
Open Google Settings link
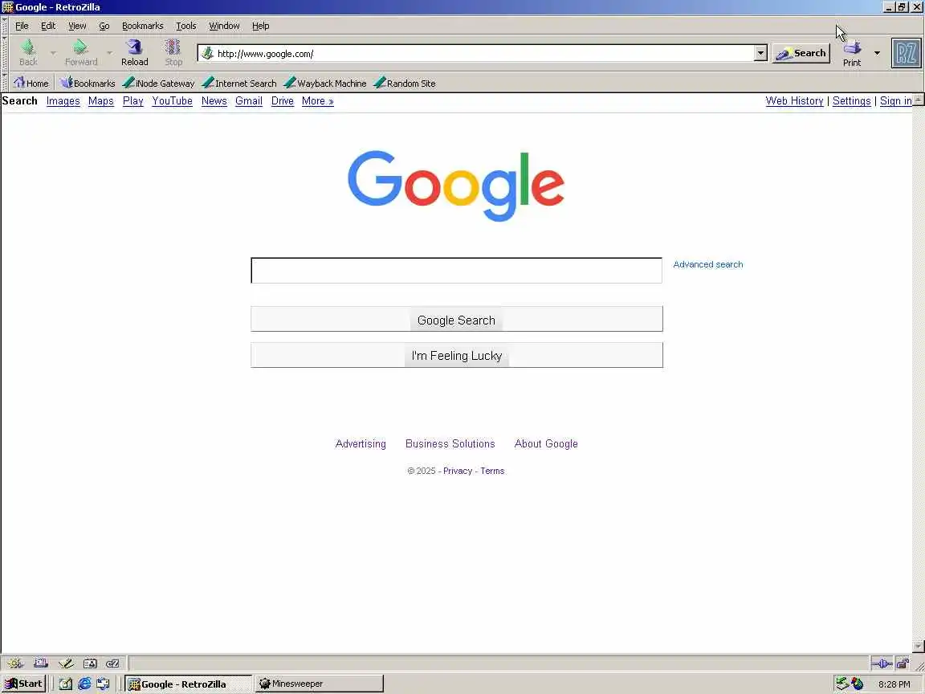[x=851, y=101]
